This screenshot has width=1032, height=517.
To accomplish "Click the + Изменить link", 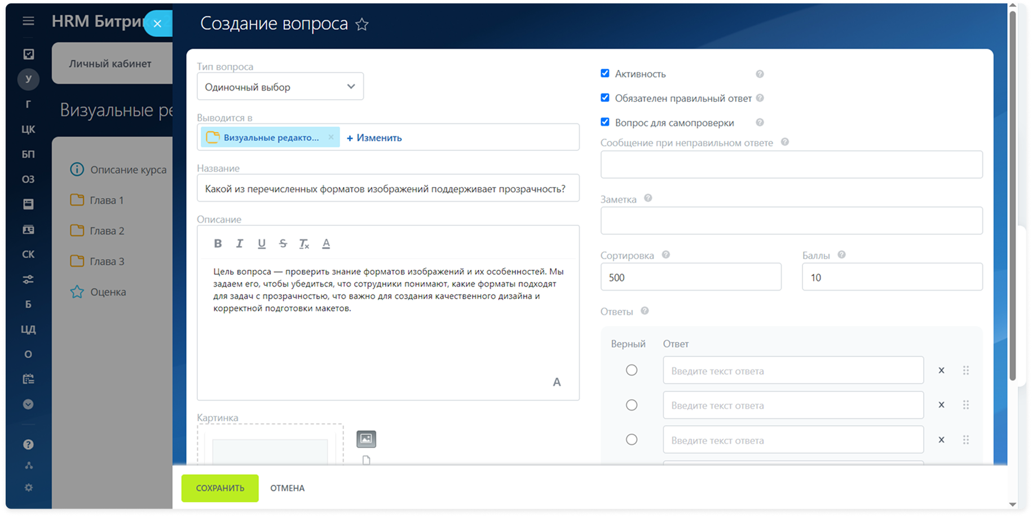I will (x=374, y=138).
